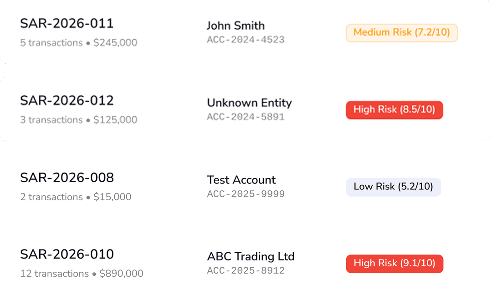Open case SAR-2026-008
The image size is (492, 295).
(x=67, y=177)
